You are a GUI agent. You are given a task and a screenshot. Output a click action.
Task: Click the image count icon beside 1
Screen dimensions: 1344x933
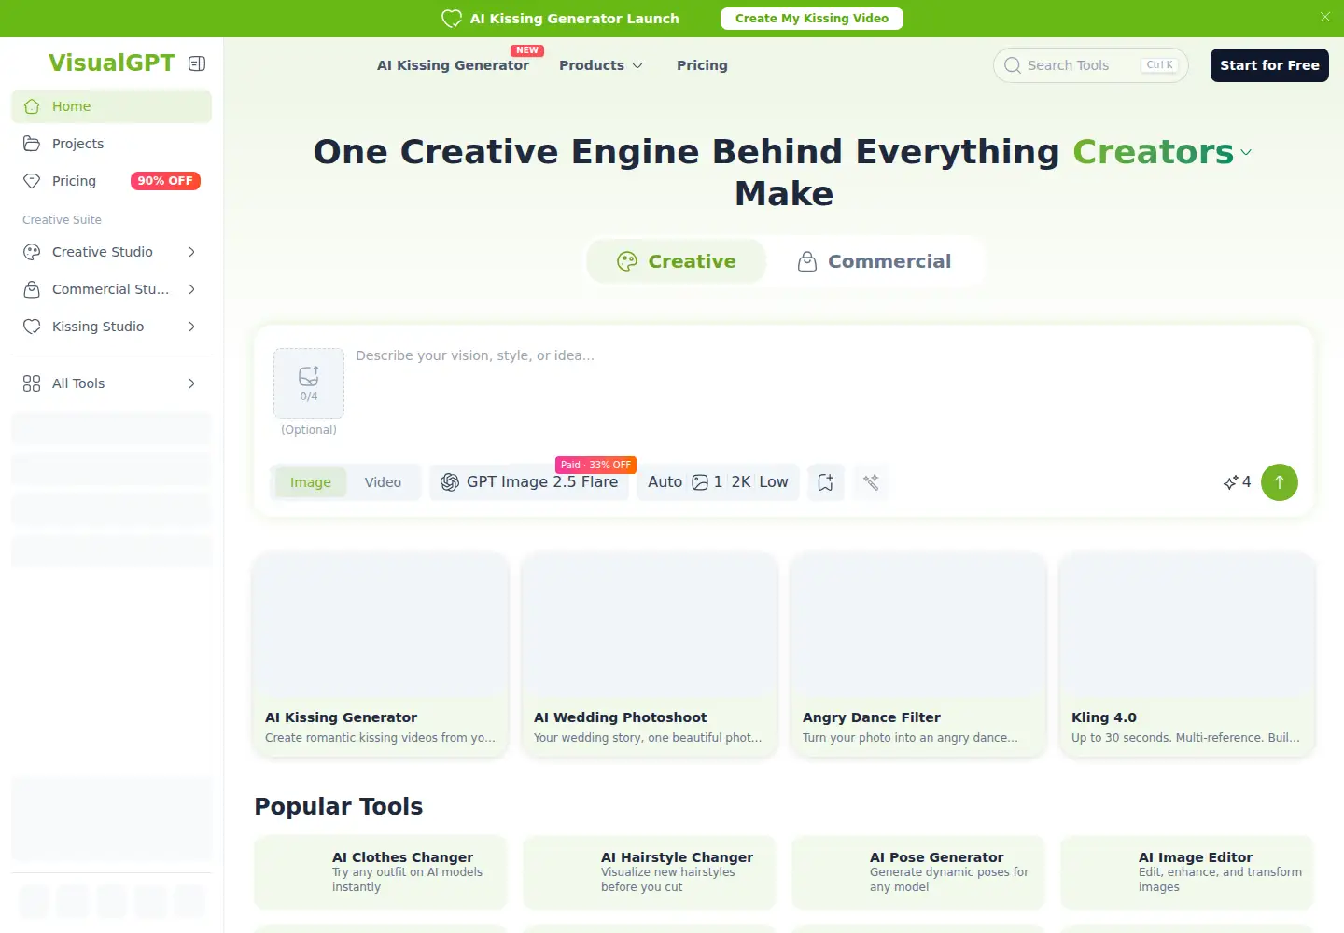[x=700, y=482]
